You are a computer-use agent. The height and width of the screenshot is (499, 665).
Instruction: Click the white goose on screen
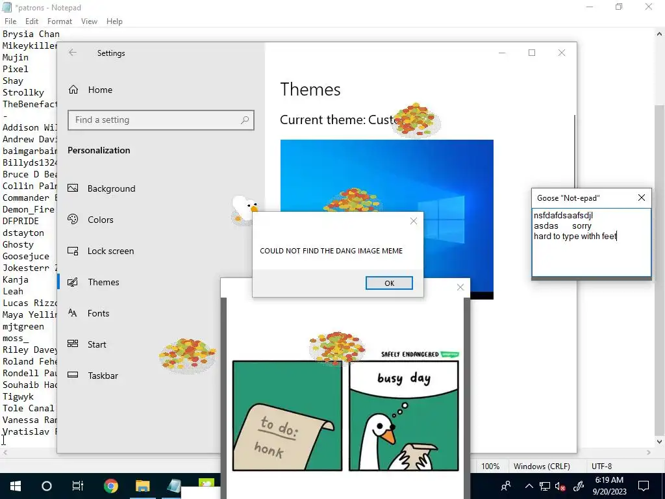[x=244, y=210]
